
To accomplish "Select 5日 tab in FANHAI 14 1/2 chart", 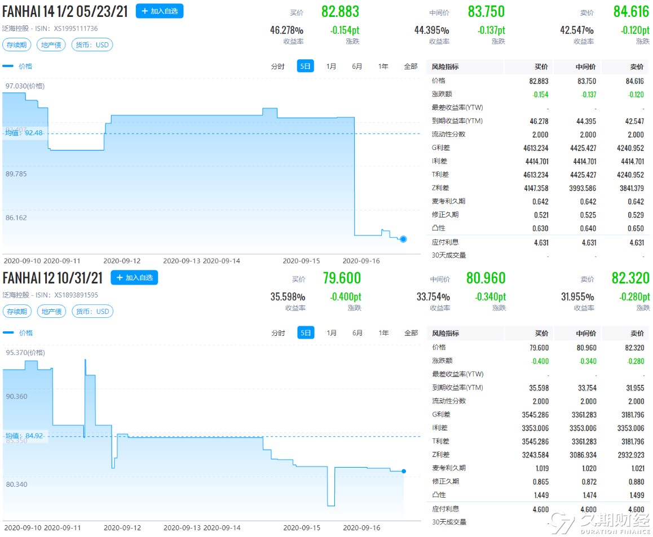I will click(305, 66).
